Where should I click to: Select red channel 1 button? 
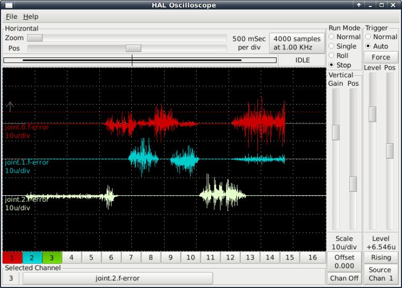coord(12,257)
